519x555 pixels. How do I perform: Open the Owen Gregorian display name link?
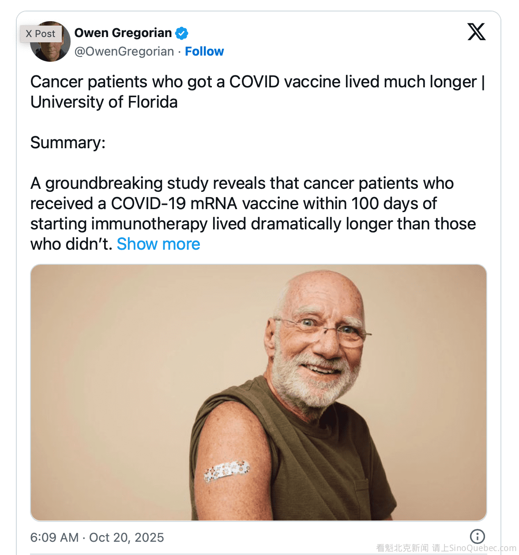point(123,33)
